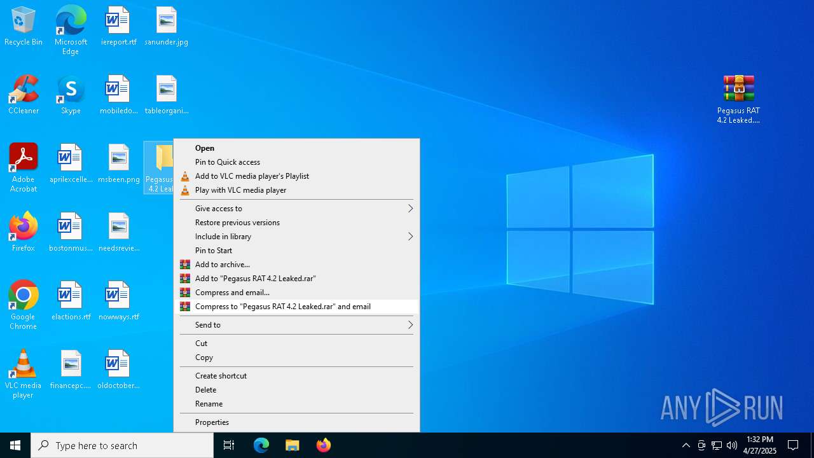
Task: Select the Skype desktop shortcut
Action: 71,95
